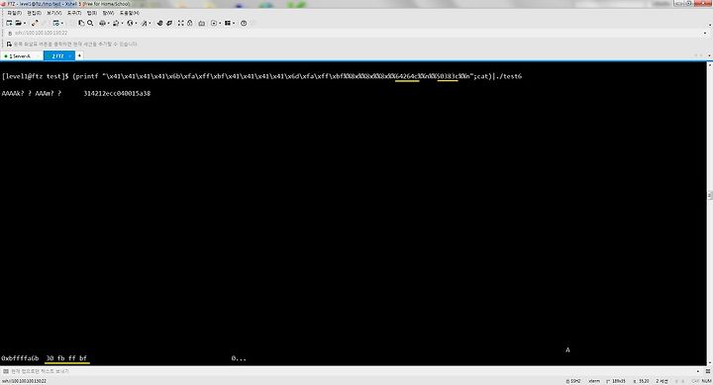The height and width of the screenshot is (385, 713).
Task: Click the Find magnifier icon
Action: [x=90, y=23]
